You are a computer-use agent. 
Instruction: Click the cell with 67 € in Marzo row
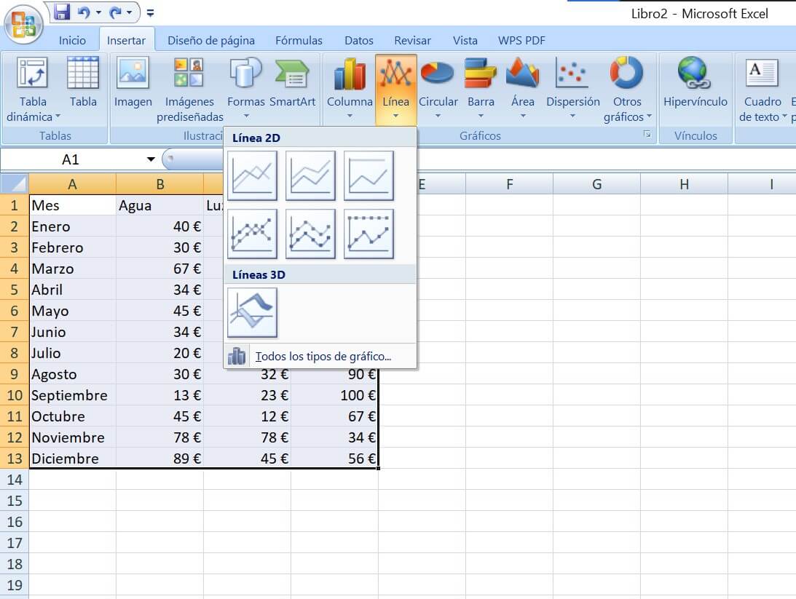(x=160, y=269)
